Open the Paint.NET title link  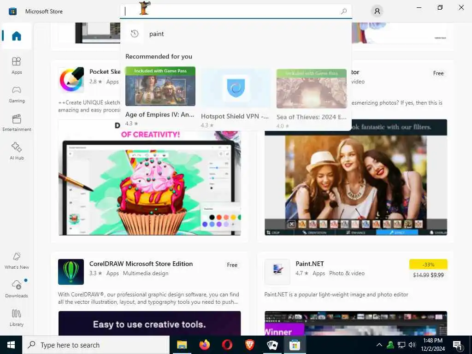click(310, 264)
